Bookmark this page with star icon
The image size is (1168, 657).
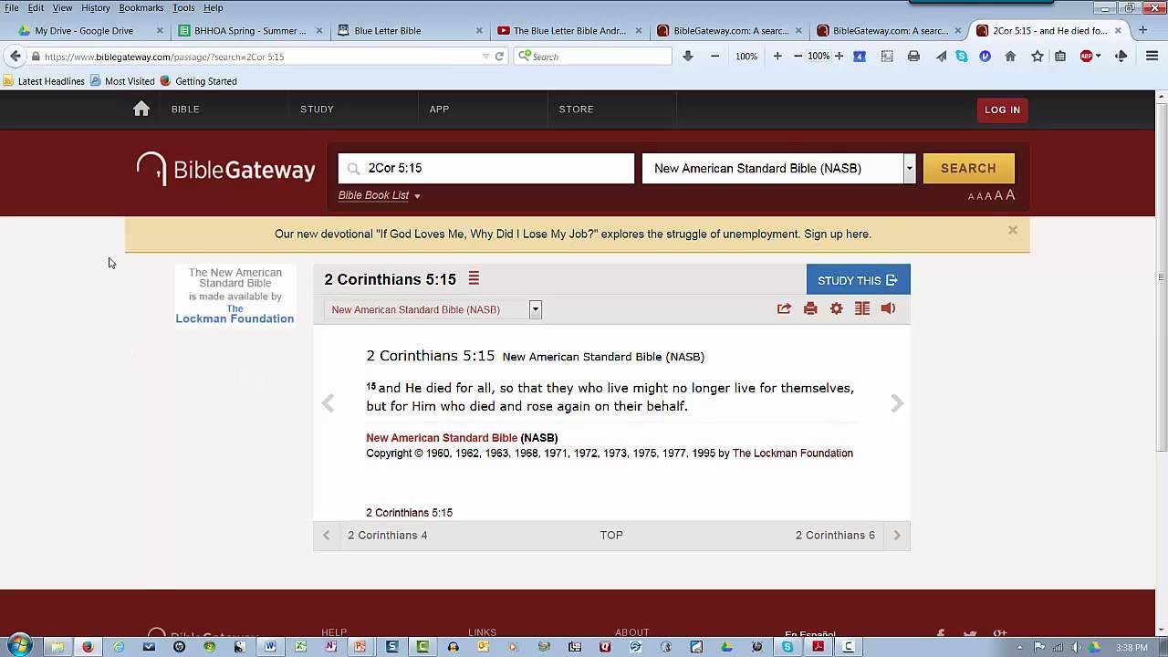pos(1038,56)
